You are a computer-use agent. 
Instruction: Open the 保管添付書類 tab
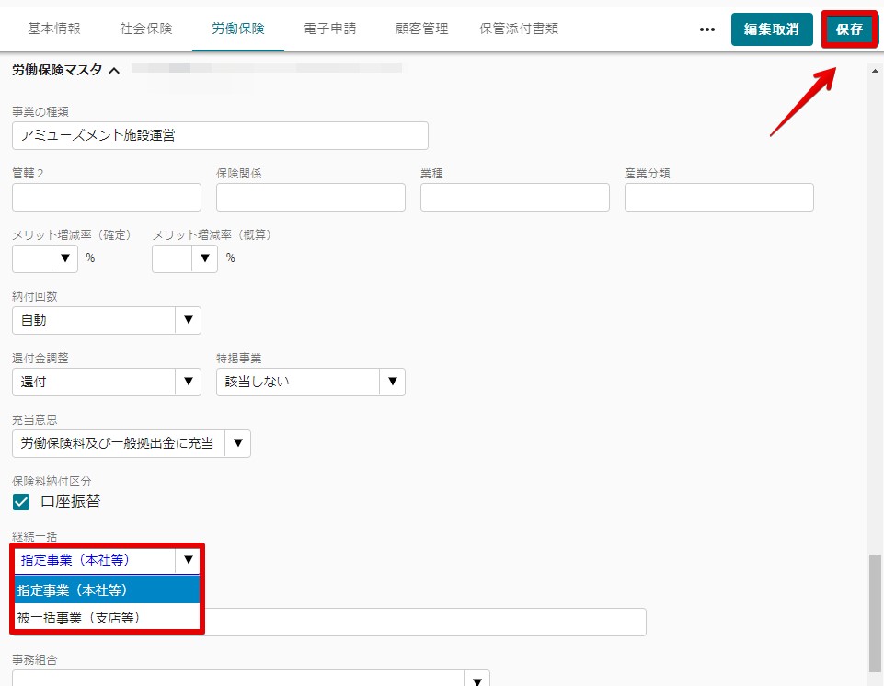point(519,29)
